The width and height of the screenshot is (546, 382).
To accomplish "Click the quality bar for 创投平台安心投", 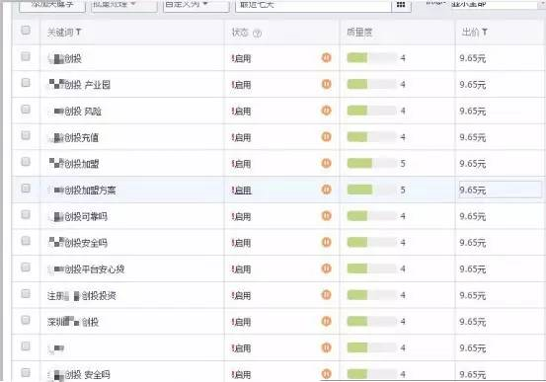I will click(x=372, y=268).
